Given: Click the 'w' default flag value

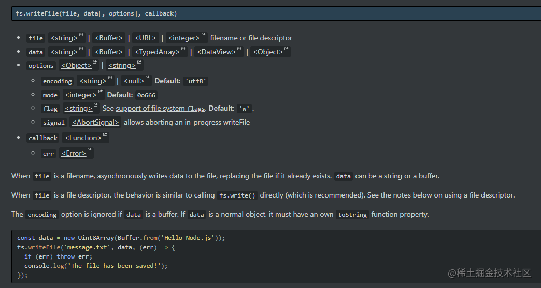Looking at the screenshot, I should click(244, 109).
